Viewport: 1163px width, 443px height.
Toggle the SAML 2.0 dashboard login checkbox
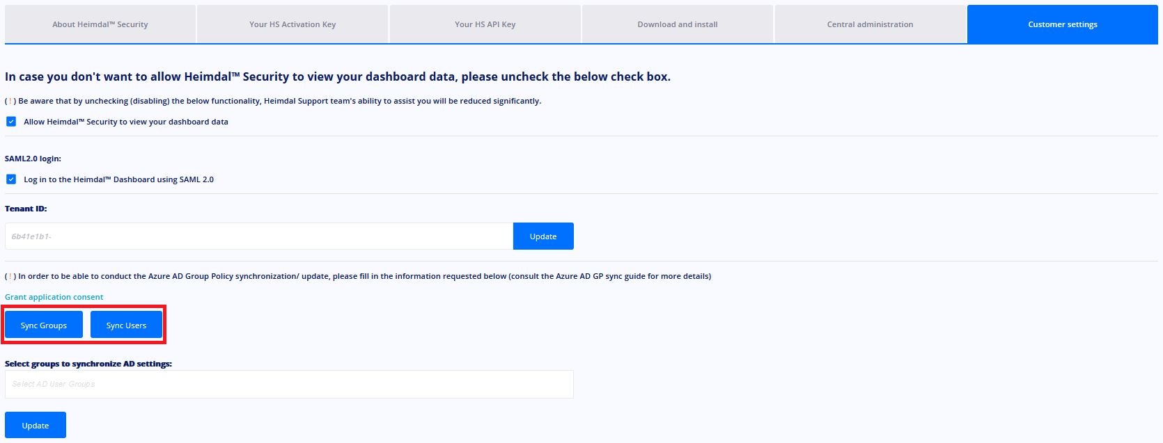click(11, 179)
